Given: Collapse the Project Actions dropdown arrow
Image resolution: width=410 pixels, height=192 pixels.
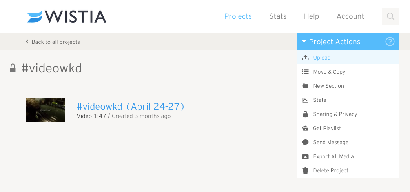Looking at the screenshot, I should pos(304,41).
